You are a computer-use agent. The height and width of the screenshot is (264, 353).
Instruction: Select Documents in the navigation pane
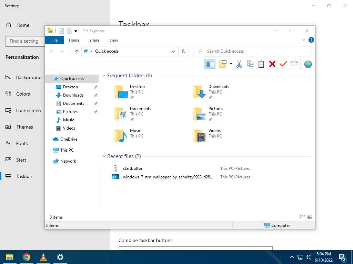(73, 103)
